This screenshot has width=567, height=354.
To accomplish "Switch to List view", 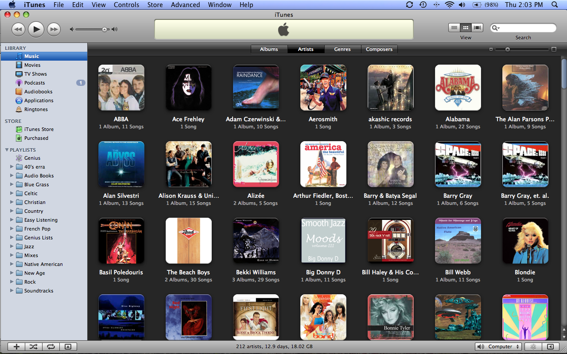I will [x=454, y=27].
